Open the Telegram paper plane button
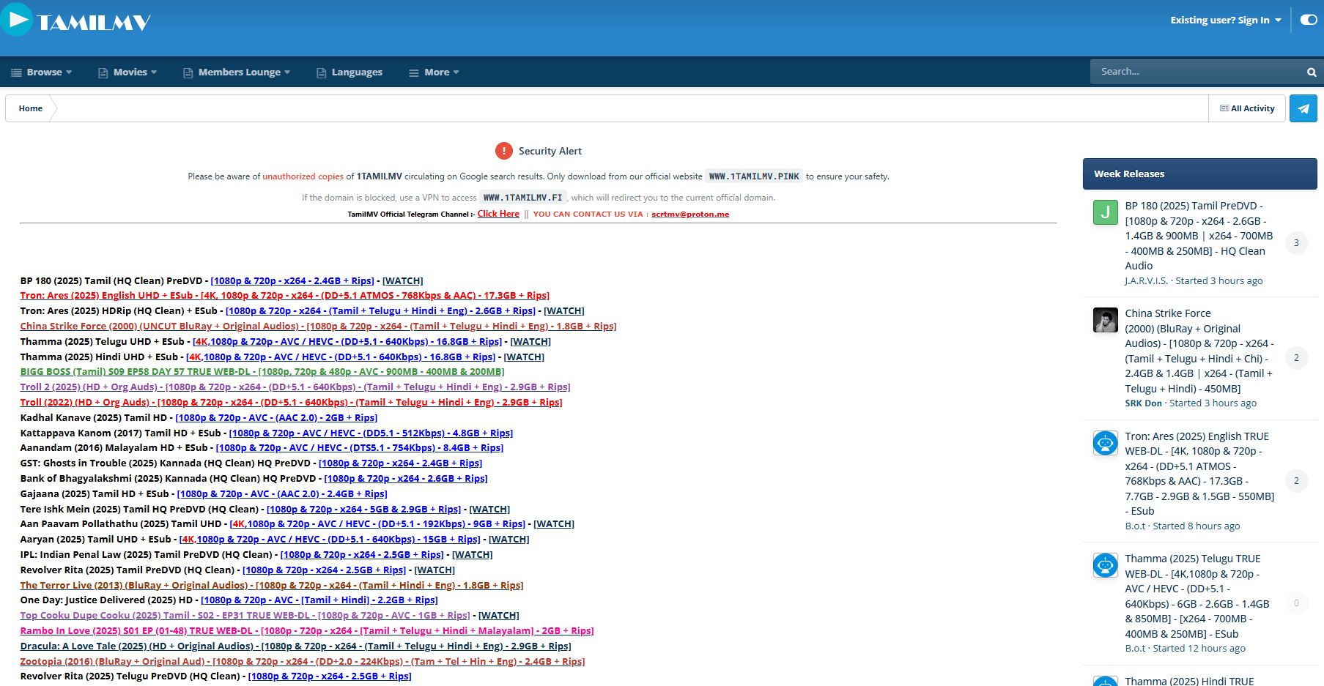The width and height of the screenshot is (1324, 686). (1303, 108)
